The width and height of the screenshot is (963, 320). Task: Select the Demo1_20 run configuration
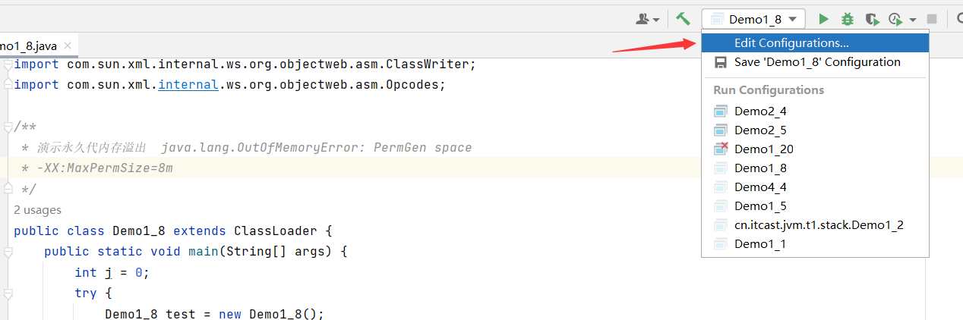point(763,149)
